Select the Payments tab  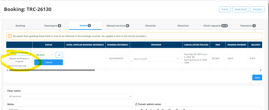[248, 26]
